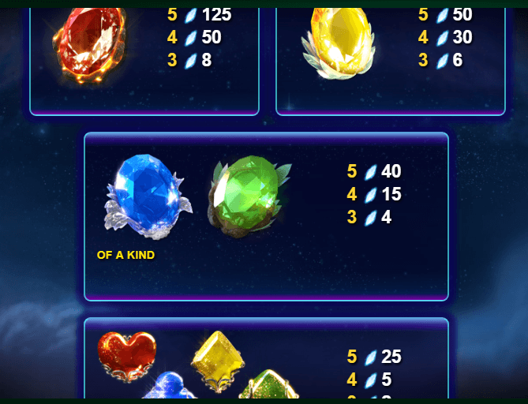
Task: Click the red gem 125 payout value
Action: click(216, 15)
